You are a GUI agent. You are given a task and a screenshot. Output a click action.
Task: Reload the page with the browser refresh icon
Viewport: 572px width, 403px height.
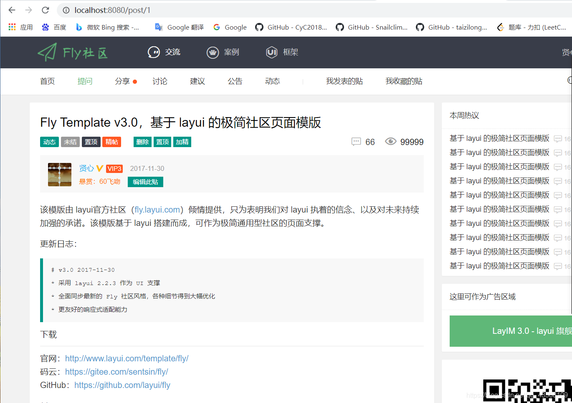tap(45, 10)
